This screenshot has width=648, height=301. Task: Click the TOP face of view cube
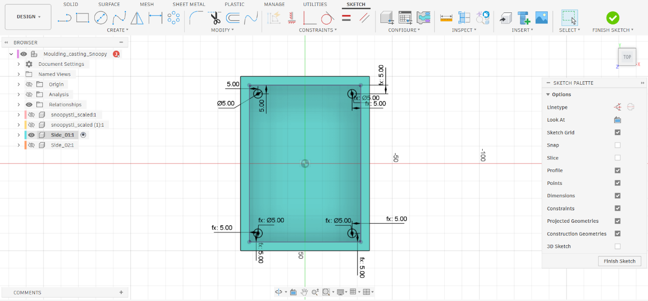(x=627, y=57)
